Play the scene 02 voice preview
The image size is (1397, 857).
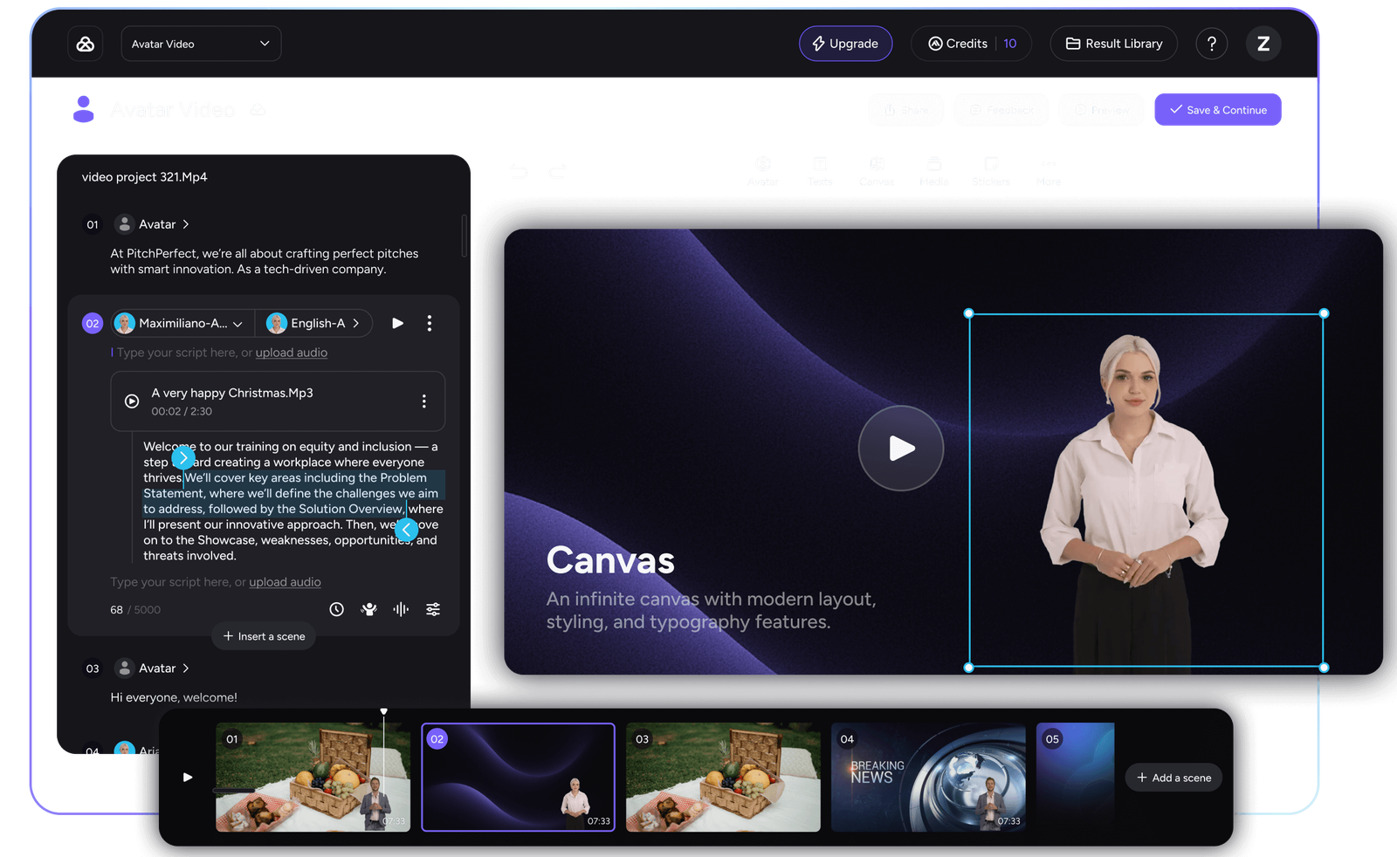pyautogui.click(x=397, y=323)
